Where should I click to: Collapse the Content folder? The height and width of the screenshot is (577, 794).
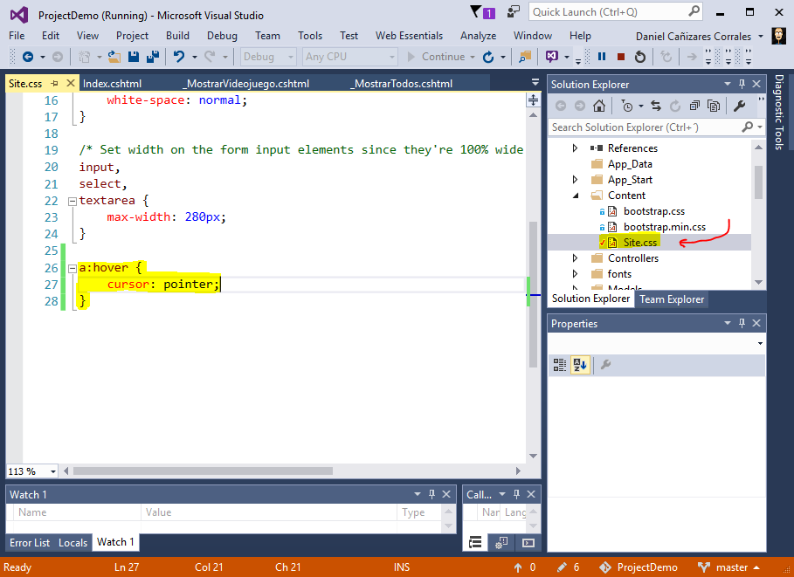576,196
